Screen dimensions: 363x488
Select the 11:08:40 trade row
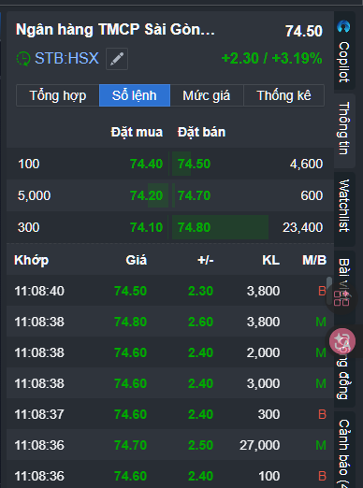pos(170,291)
